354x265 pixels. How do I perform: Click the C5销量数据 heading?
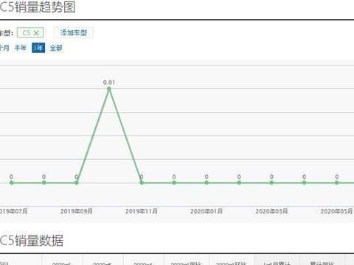[32, 240]
